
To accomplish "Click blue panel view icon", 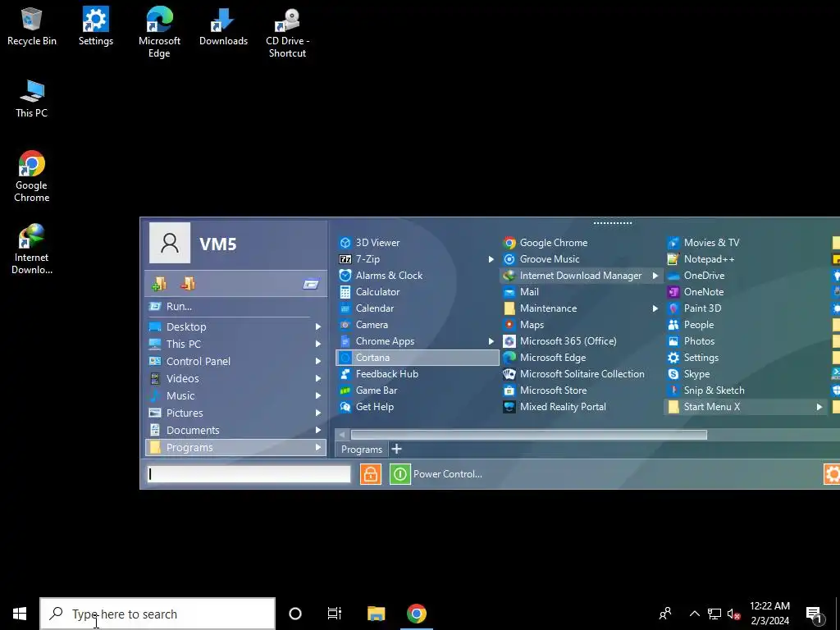I will tap(311, 284).
